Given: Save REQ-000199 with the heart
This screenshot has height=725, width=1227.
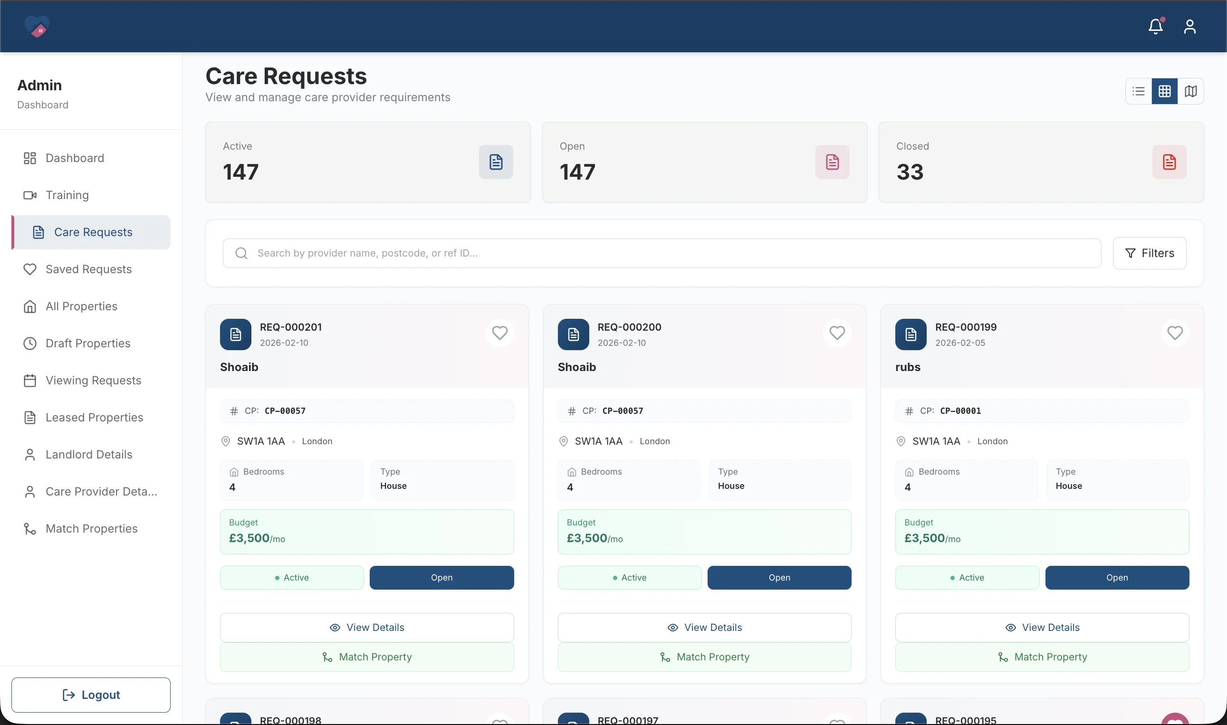Looking at the screenshot, I should pyautogui.click(x=1175, y=333).
